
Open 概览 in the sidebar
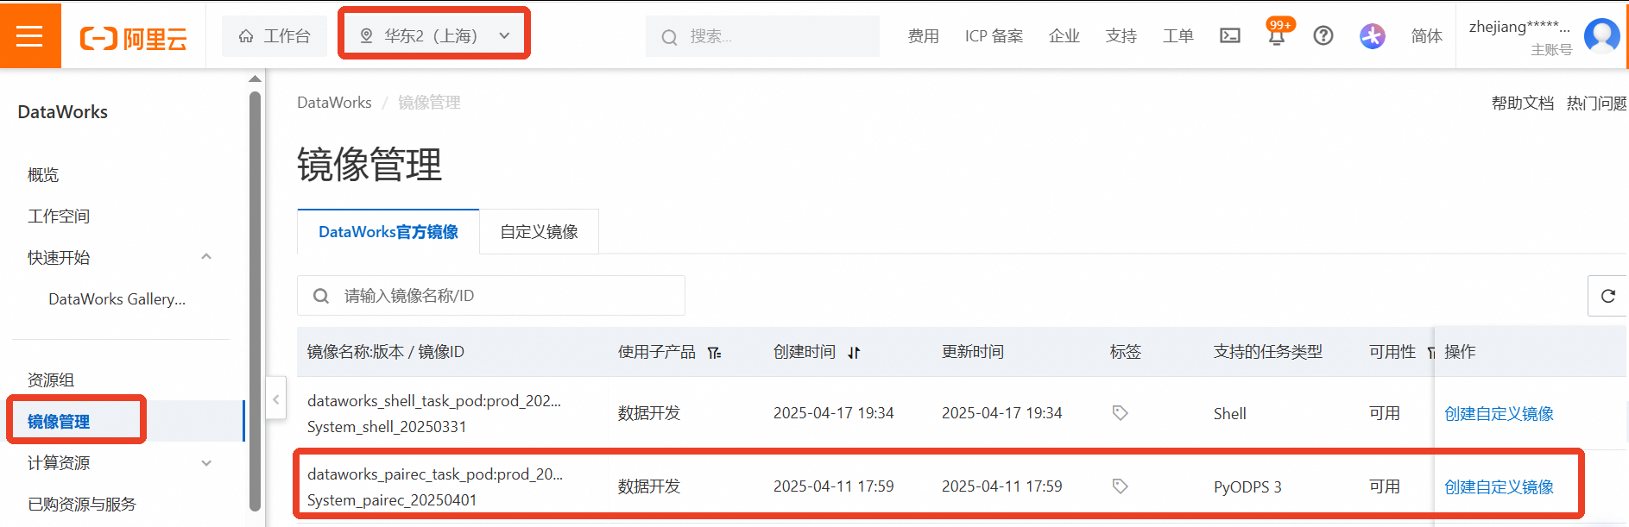43,175
